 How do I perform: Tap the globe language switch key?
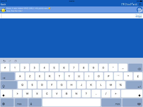[7, 102]
